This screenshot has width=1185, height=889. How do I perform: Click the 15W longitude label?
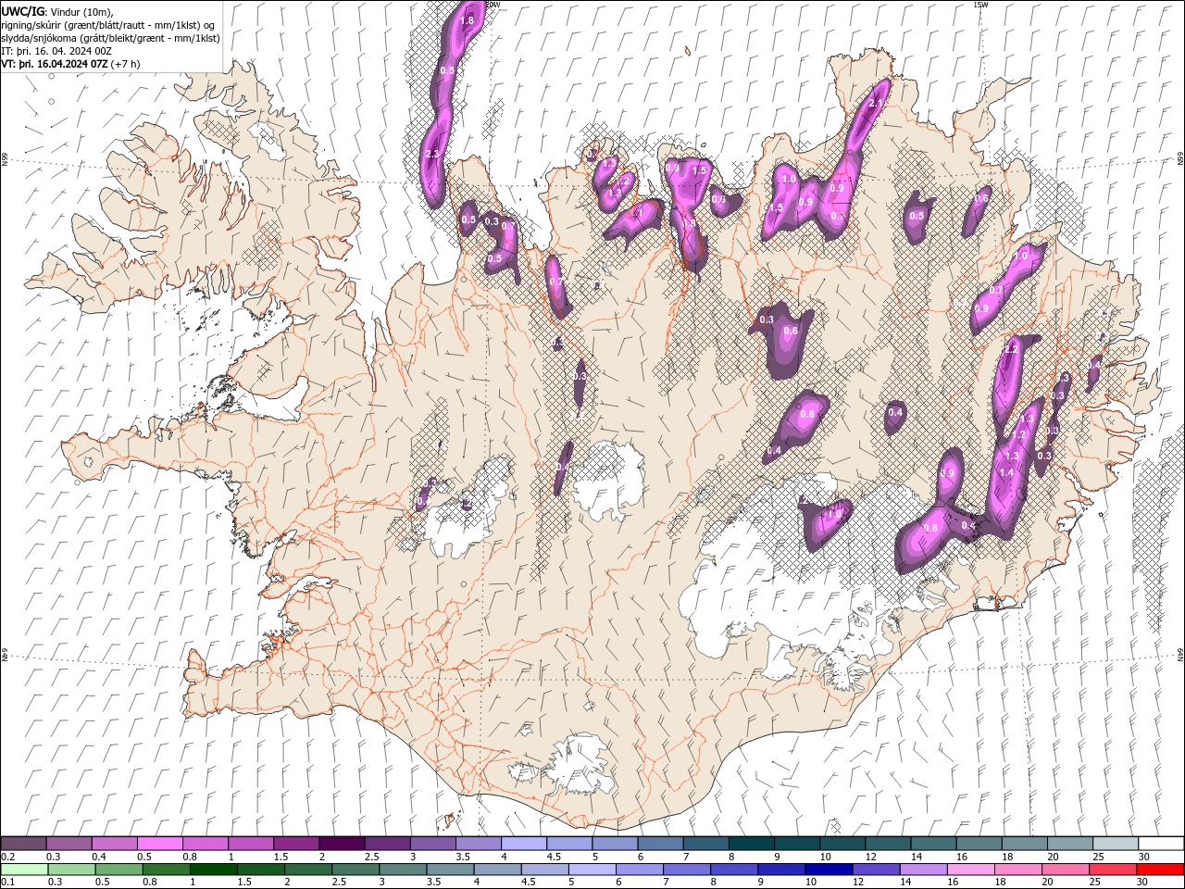click(x=980, y=5)
